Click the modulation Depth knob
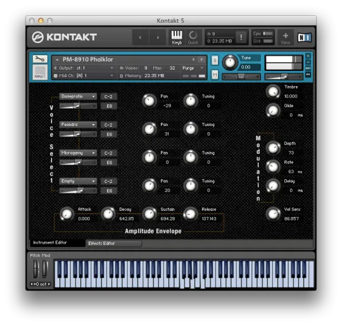342x326 pixels. coord(273,148)
